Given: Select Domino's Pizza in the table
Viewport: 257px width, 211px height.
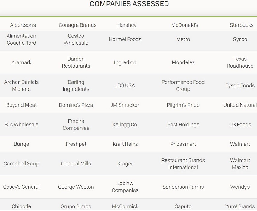Looking at the screenshot, I should pos(76,105).
